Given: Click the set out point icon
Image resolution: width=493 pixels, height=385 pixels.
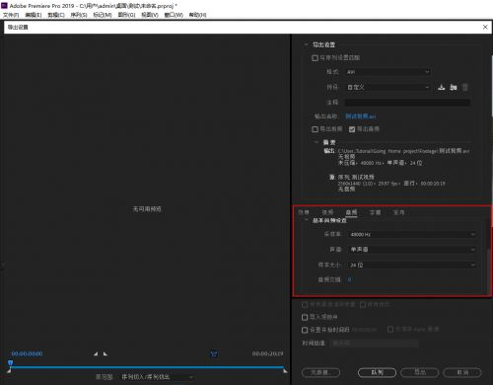Looking at the screenshot, I should (x=106, y=353).
